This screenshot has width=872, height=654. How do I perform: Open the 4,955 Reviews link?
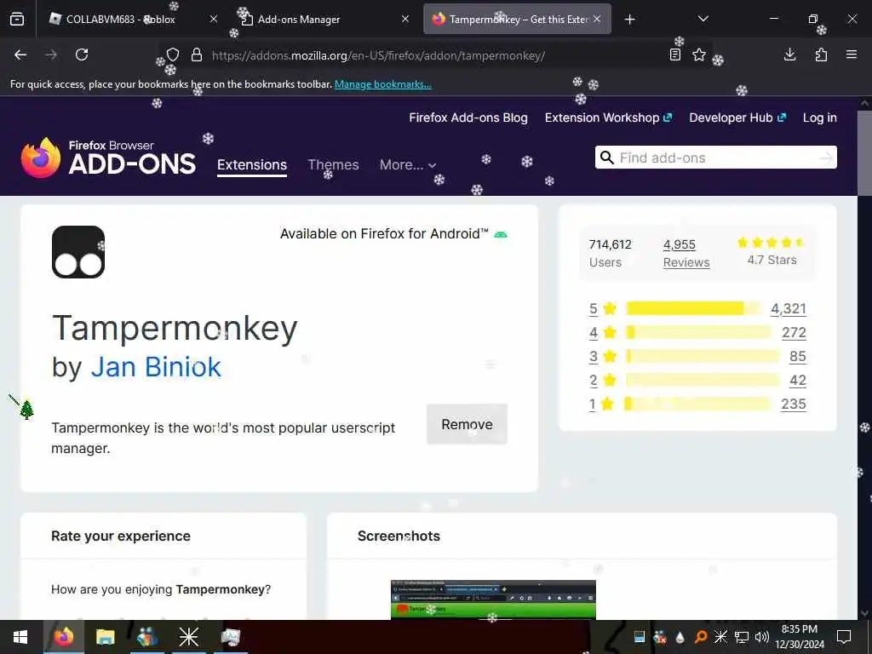click(686, 253)
